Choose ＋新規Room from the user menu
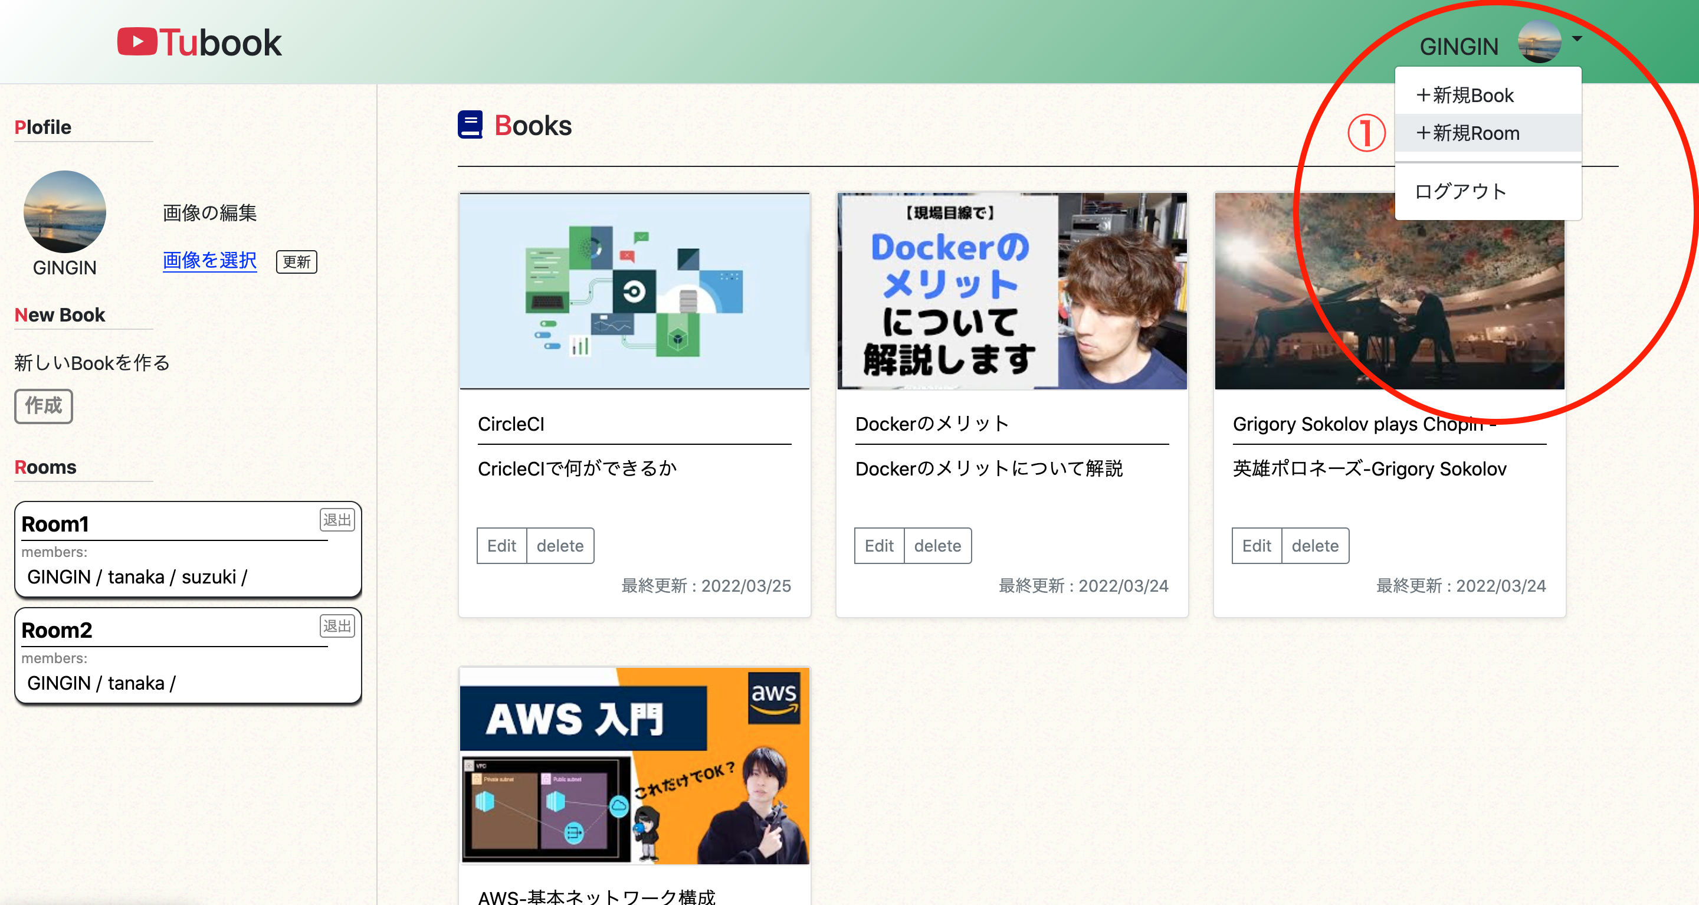 click(x=1488, y=133)
